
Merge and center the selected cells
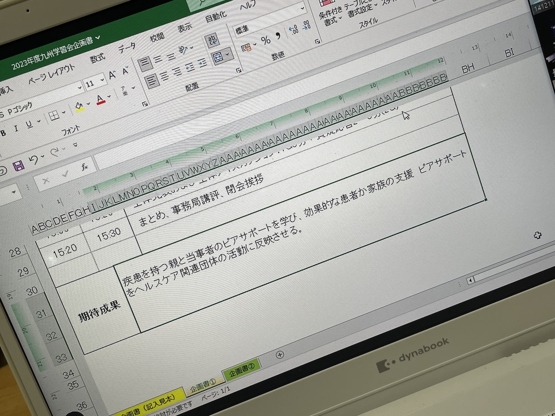[219, 57]
